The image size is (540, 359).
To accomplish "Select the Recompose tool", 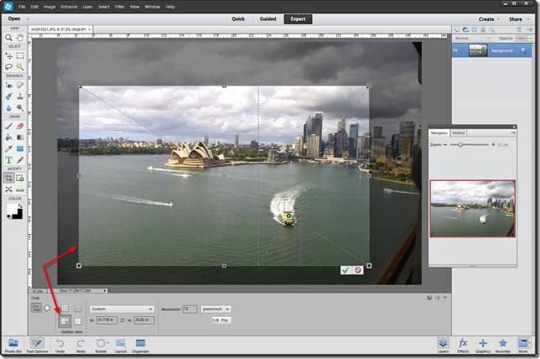I will point(20,178).
